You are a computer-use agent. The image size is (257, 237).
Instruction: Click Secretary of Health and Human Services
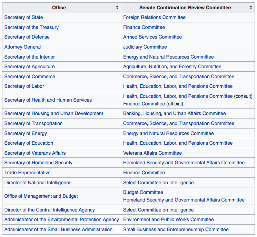48,100
